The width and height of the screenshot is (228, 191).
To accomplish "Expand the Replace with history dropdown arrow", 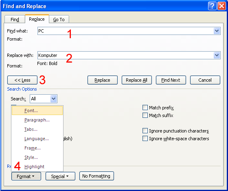I will click(217, 55).
